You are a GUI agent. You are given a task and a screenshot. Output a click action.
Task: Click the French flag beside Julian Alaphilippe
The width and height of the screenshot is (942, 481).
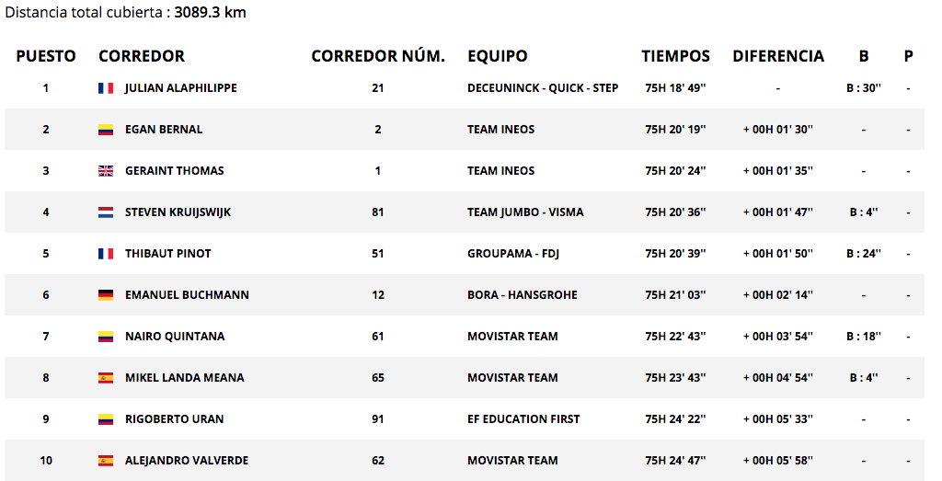pos(106,88)
